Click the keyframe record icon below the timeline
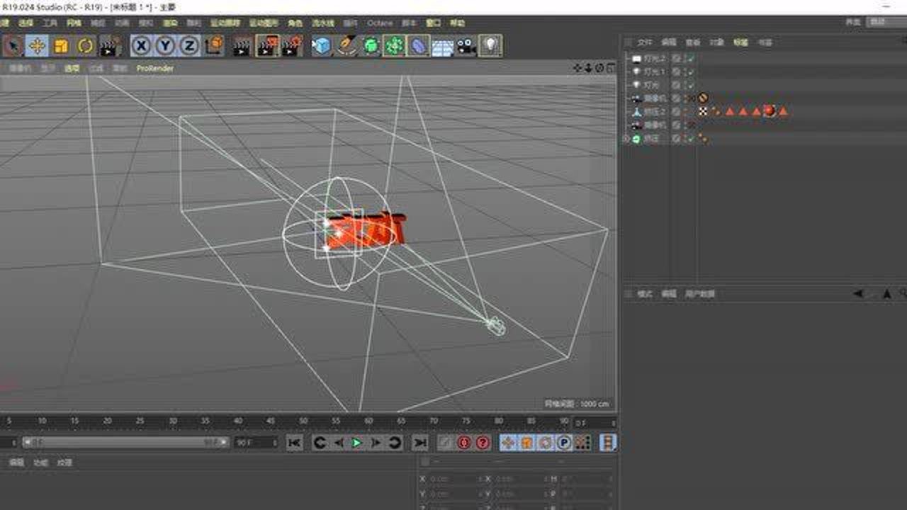This screenshot has height=510, width=907. [x=465, y=443]
